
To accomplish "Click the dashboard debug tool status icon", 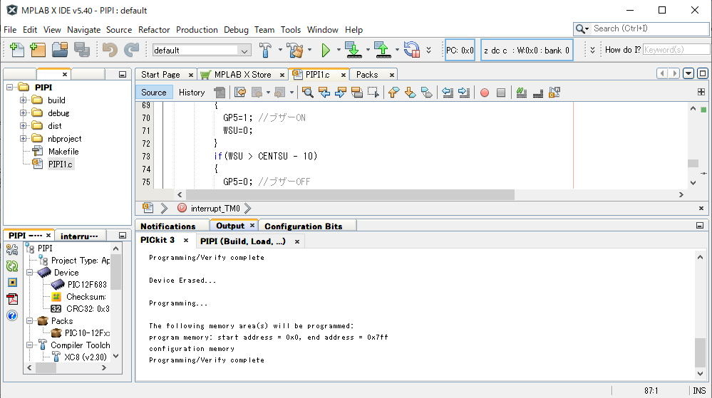I will (12, 282).
